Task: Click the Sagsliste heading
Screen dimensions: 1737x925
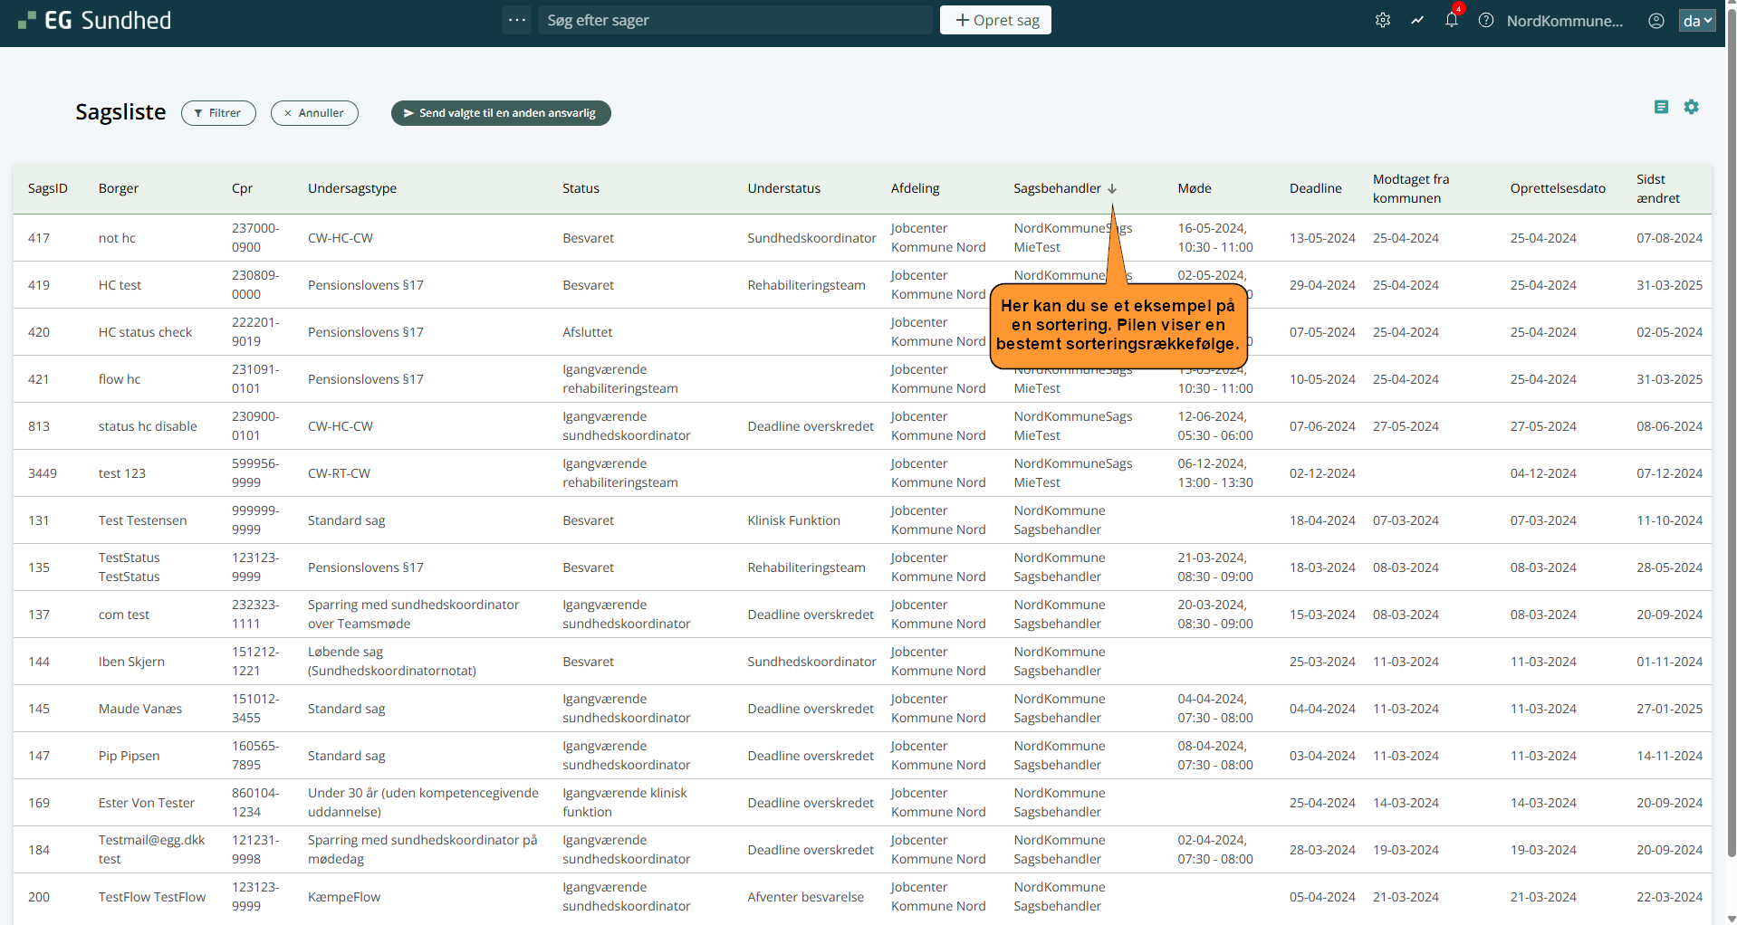Action: click(120, 112)
